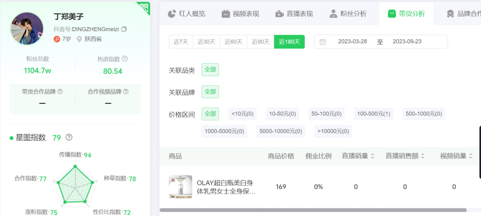Click the start date 2023-03-28 field

pyautogui.click(x=352, y=42)
